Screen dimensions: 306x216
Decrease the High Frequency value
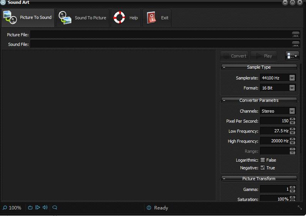coord(293,143)
